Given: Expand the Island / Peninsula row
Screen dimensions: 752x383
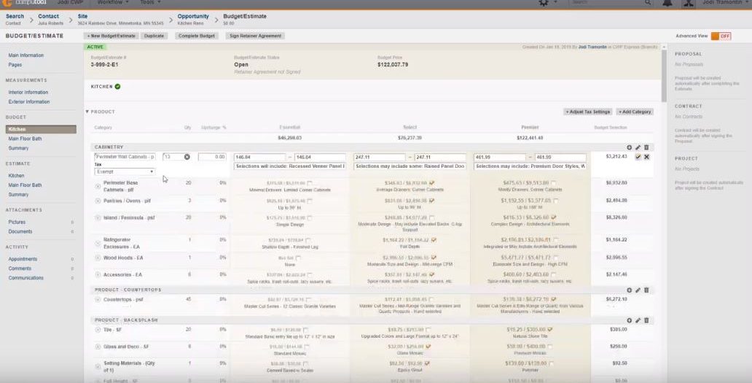Looking at the screenshot, I should point(98,217).
